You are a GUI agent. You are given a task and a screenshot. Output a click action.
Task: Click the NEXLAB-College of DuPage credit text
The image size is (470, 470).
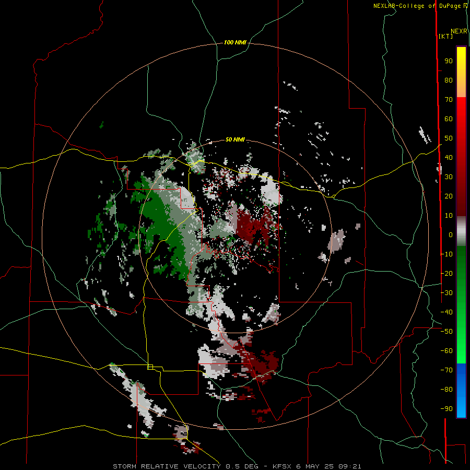418,6
